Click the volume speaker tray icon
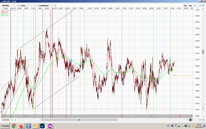This screenshot has height=129, width=206. coord(182,126)
